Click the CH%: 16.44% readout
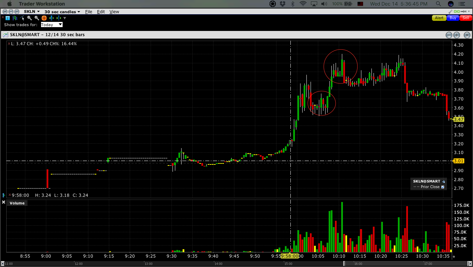 [63, 44]
